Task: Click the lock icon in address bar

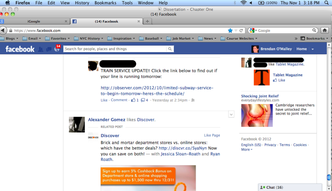Action: click(x=11, y=31)
